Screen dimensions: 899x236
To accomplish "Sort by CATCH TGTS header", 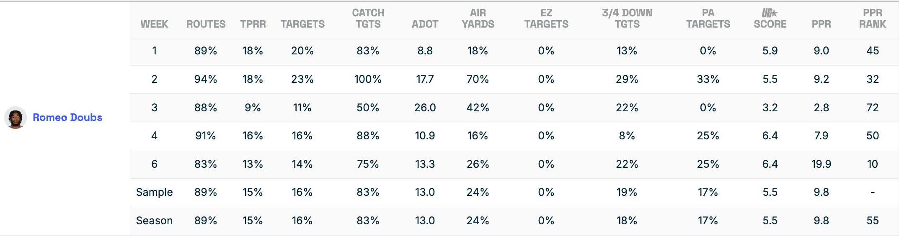I will 368,19.
